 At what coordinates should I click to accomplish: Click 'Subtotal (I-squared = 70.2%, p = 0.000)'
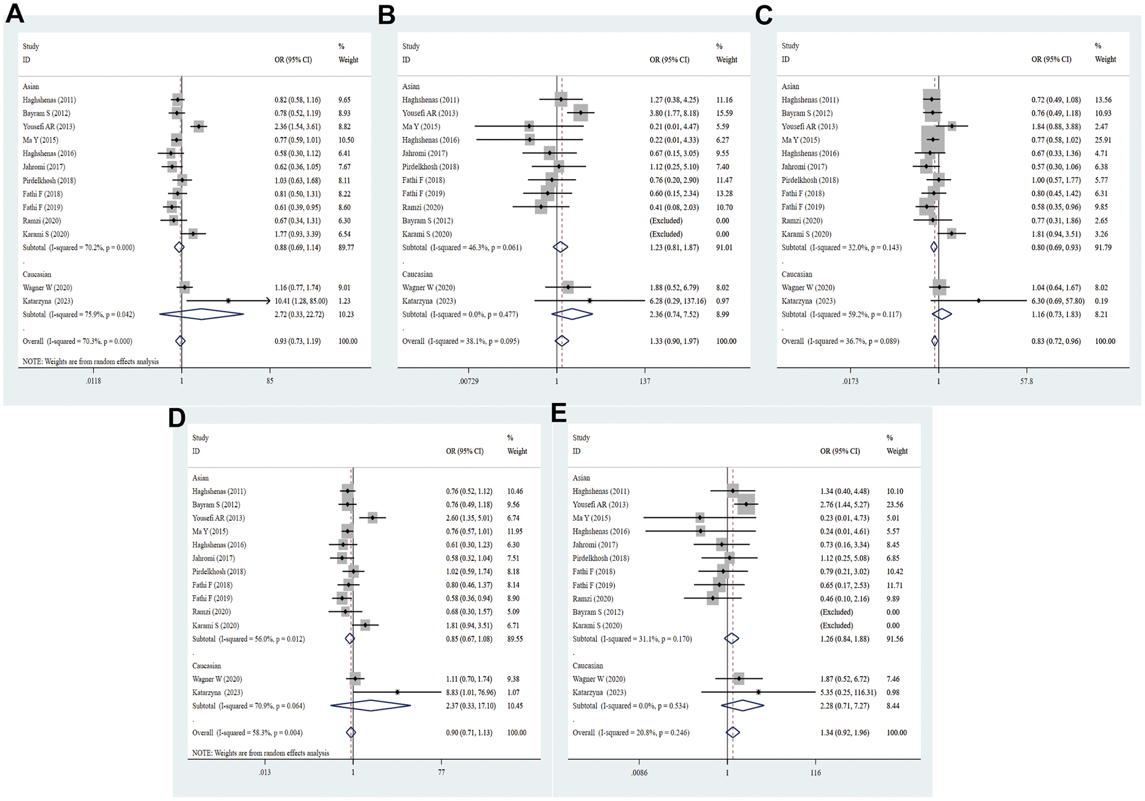coord(79,248)
